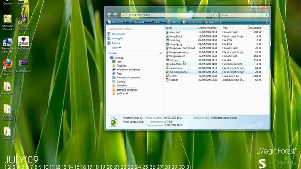
Task: Select the foto.jpg file icon
Action: [167, 60]
